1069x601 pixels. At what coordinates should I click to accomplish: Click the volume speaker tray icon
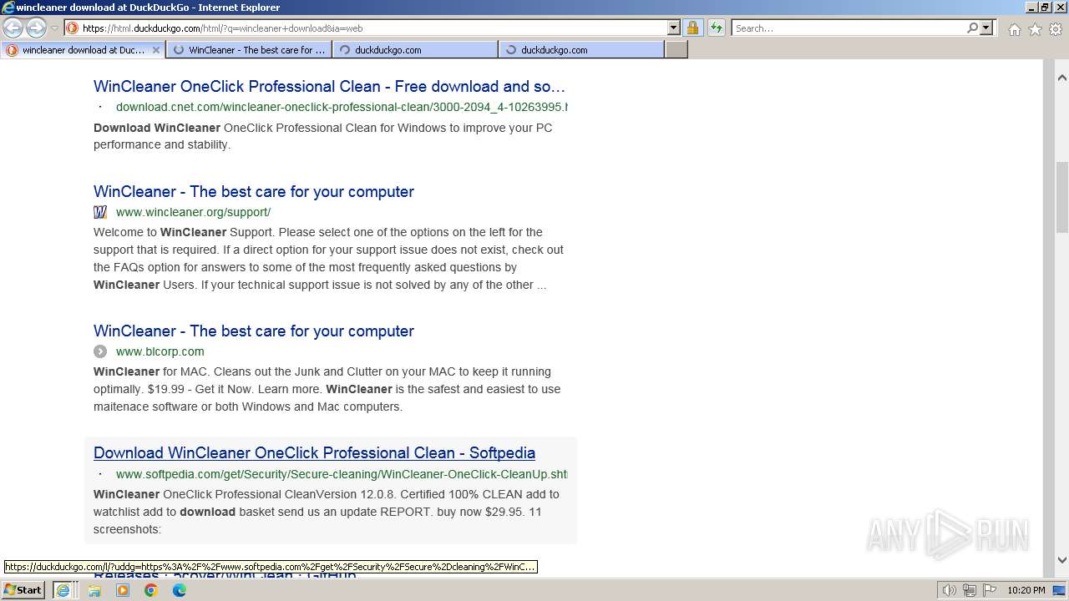click(950, 590)
